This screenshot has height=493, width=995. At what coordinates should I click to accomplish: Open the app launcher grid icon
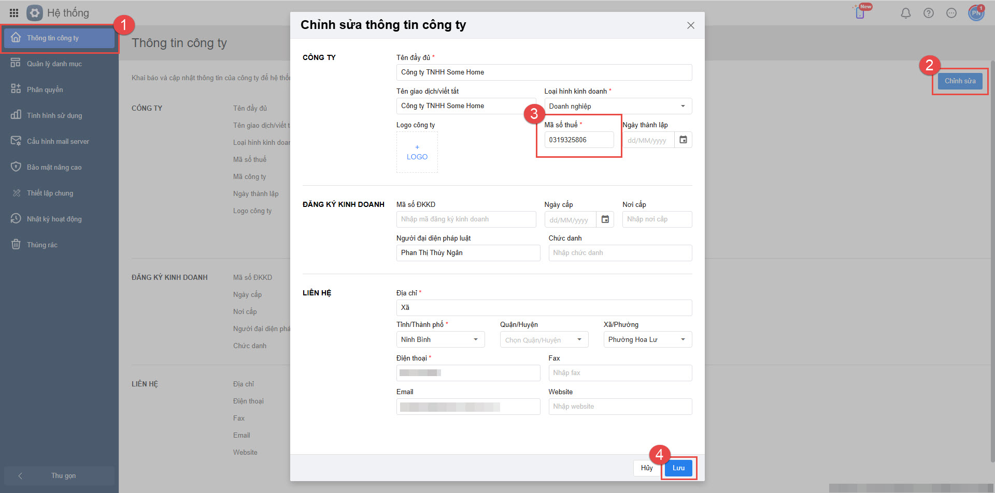pos(14,13)
